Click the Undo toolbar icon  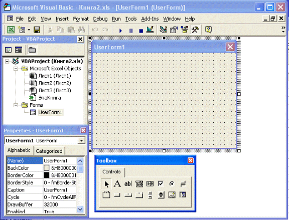95,30
